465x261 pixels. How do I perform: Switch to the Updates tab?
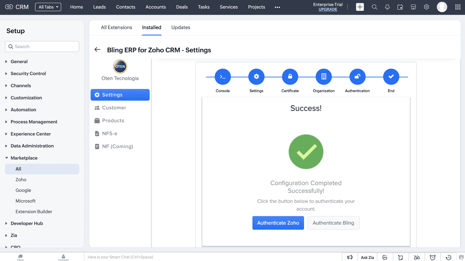[x=180, y=27]
